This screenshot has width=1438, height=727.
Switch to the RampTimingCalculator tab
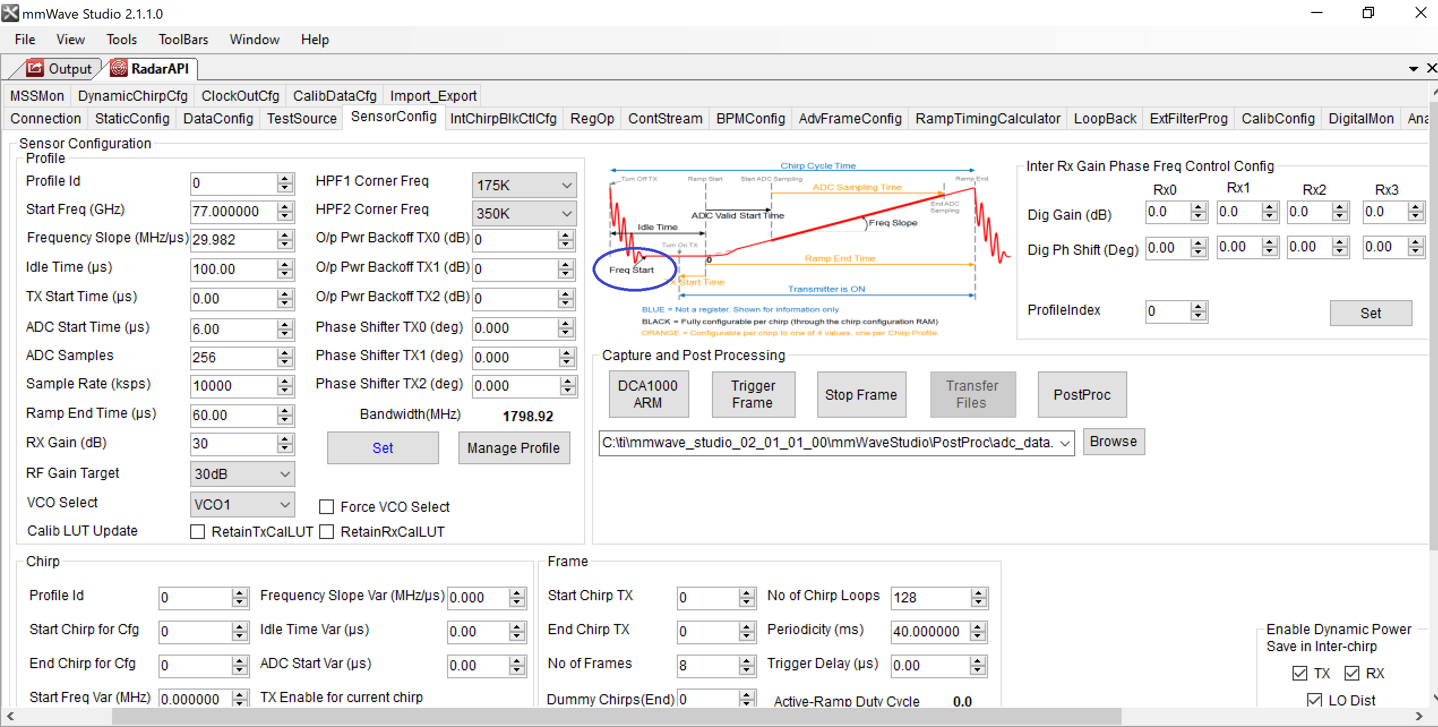coord(987,118)
